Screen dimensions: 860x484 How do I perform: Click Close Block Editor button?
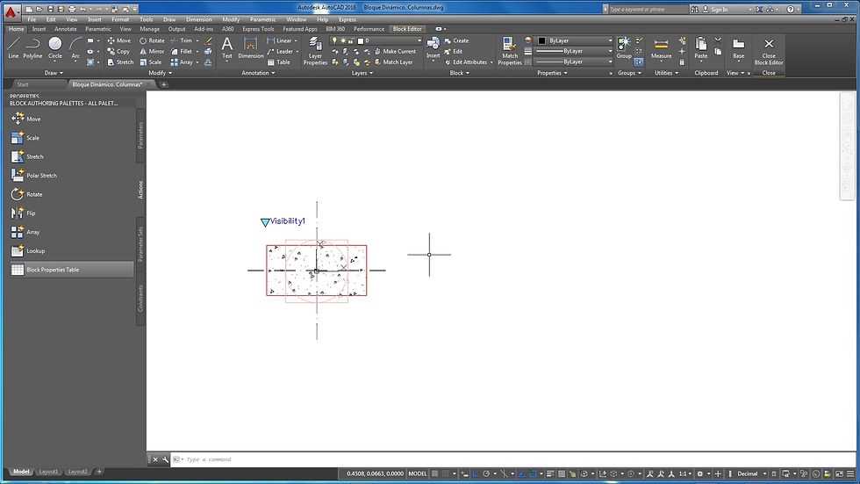(769, 51)
